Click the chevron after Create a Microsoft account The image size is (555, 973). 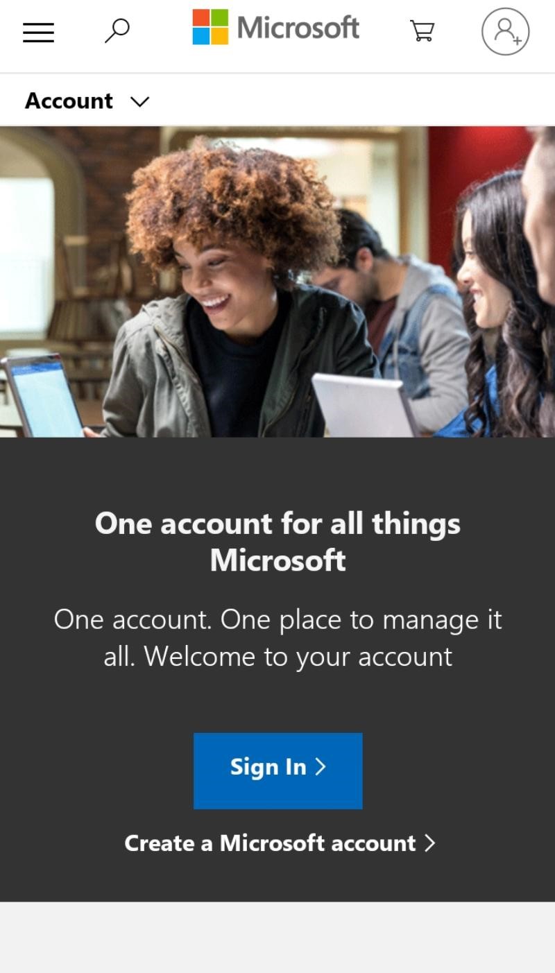429,843
